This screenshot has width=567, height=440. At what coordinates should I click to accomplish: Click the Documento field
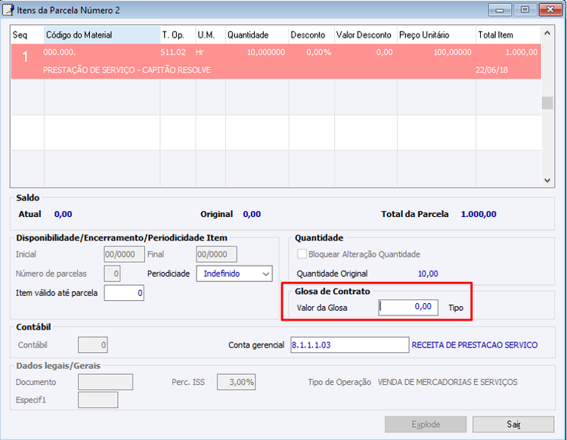pyautogui.click(x=105, y=382)
